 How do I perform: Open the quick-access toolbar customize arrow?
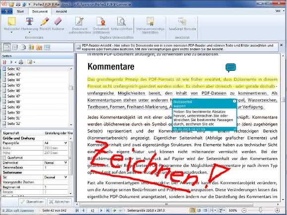(x=29, y=4)
